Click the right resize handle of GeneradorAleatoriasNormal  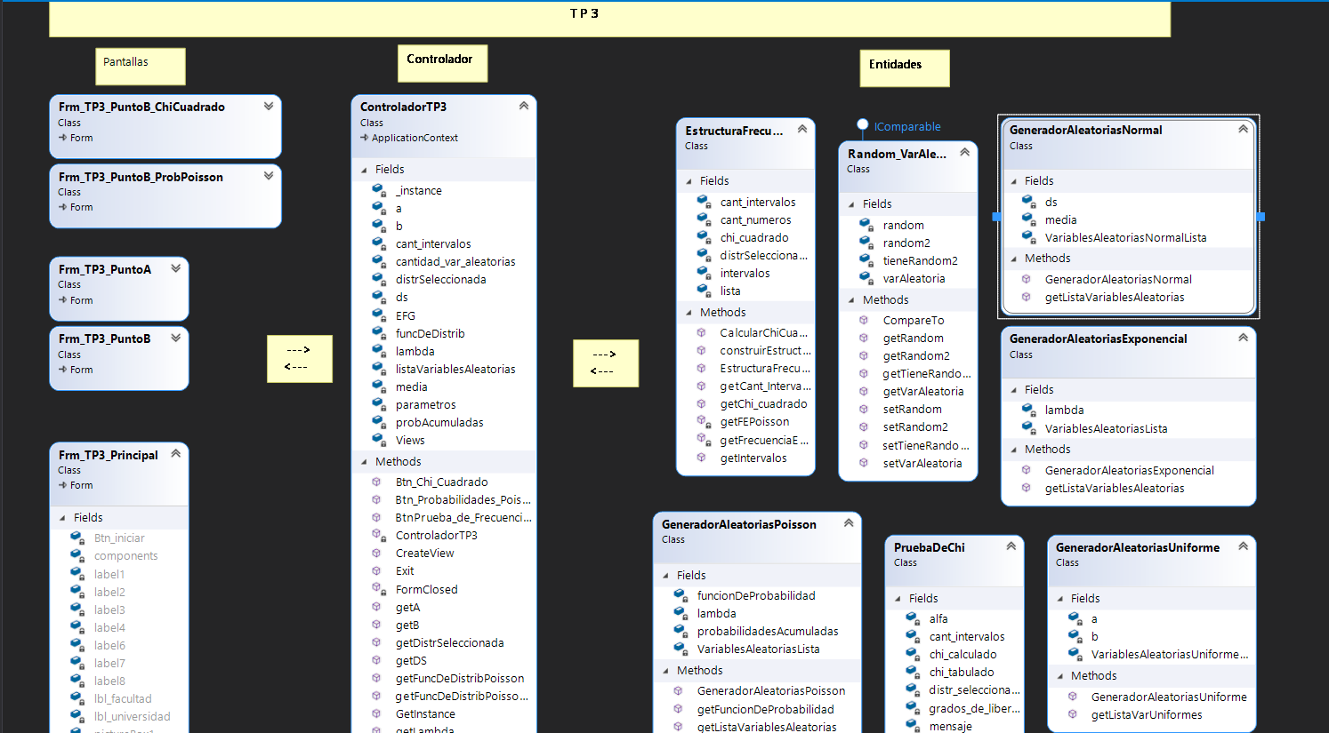tap(1261, 217)
